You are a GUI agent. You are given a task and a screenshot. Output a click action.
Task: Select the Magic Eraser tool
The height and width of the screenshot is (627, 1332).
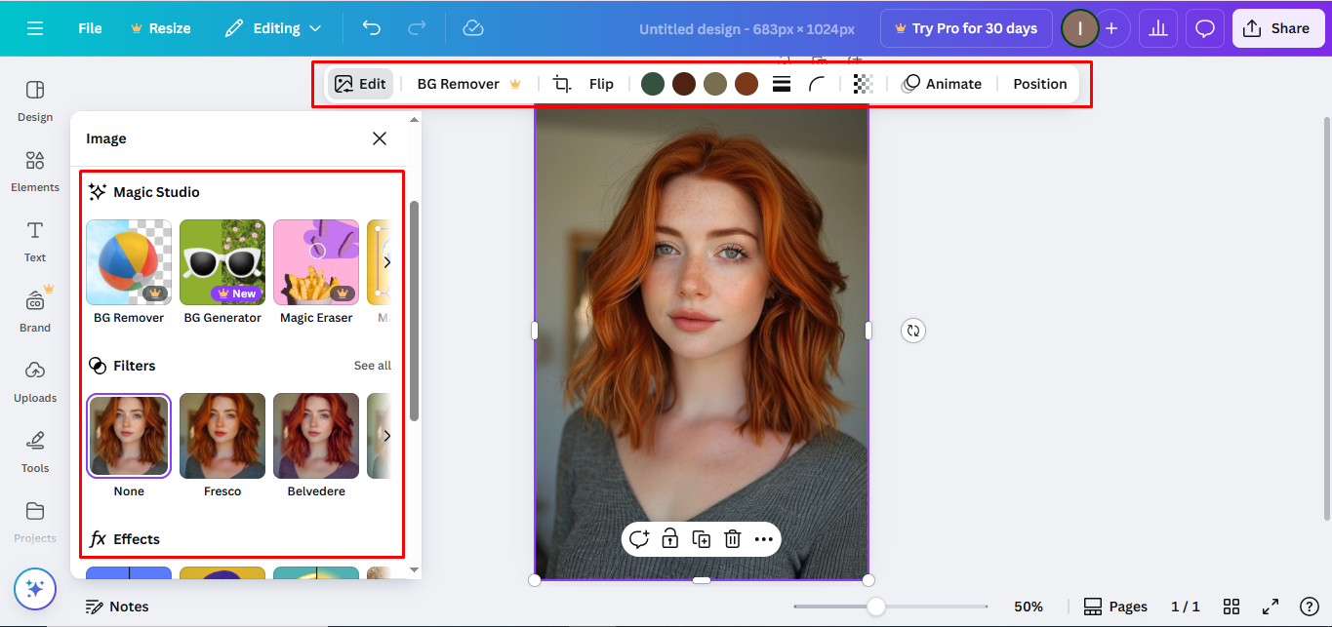(315, 261)
